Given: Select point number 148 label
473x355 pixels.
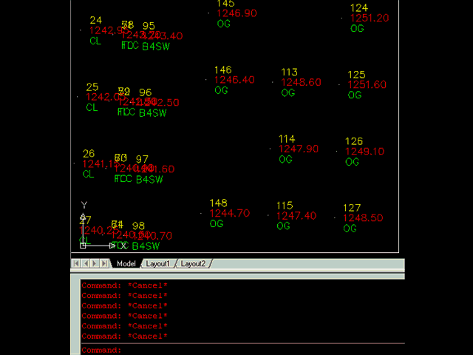Looking at the screenshot, I should click(219, 203).
